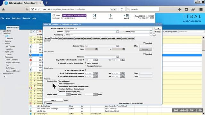Image resolution: width=205 pixels, height=115 pixels.
Task: Switch to the MSSql tab
Action: (47, 38)
